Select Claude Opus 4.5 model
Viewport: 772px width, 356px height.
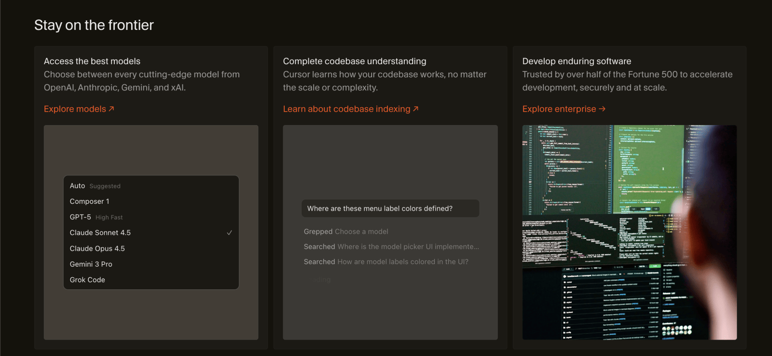[x=151, y=249]
